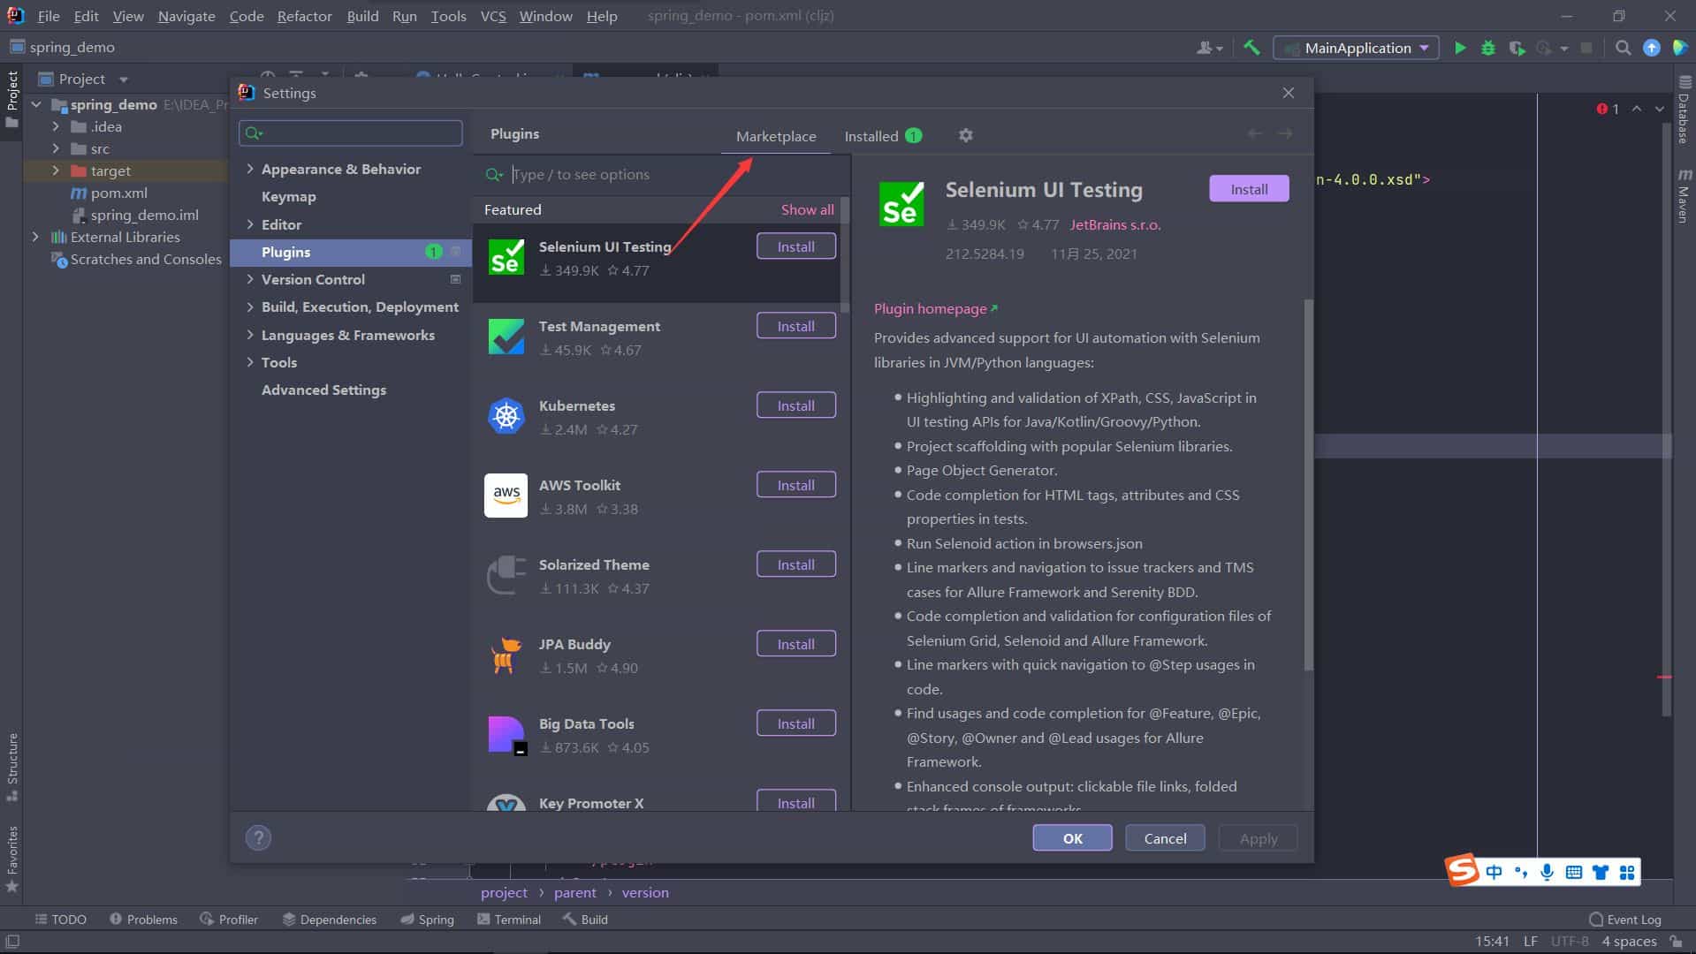This screenshot has width=1696, height=954.
Task: Click the AWS Toolkit plugin logo
Action: [506, 496]
